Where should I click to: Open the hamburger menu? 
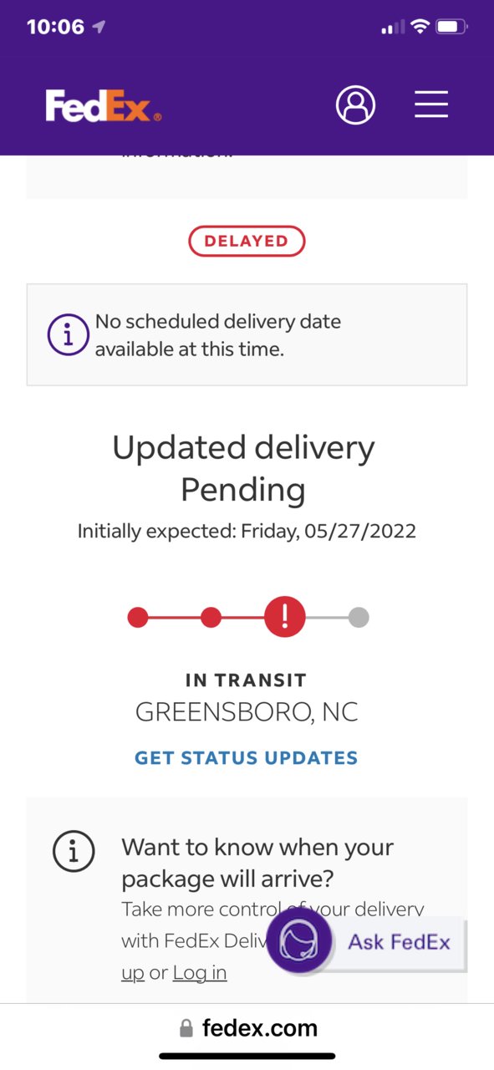click(431, 105)
